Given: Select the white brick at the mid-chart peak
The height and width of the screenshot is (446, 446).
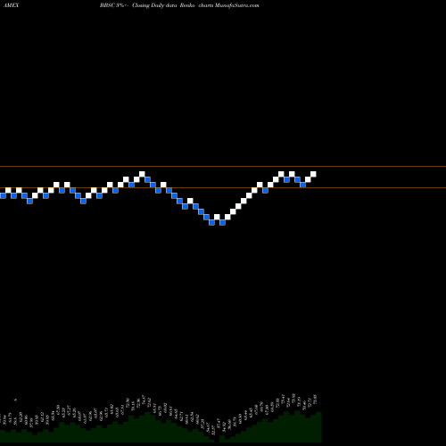Looking at the screenshot, I should click(142, 174).
